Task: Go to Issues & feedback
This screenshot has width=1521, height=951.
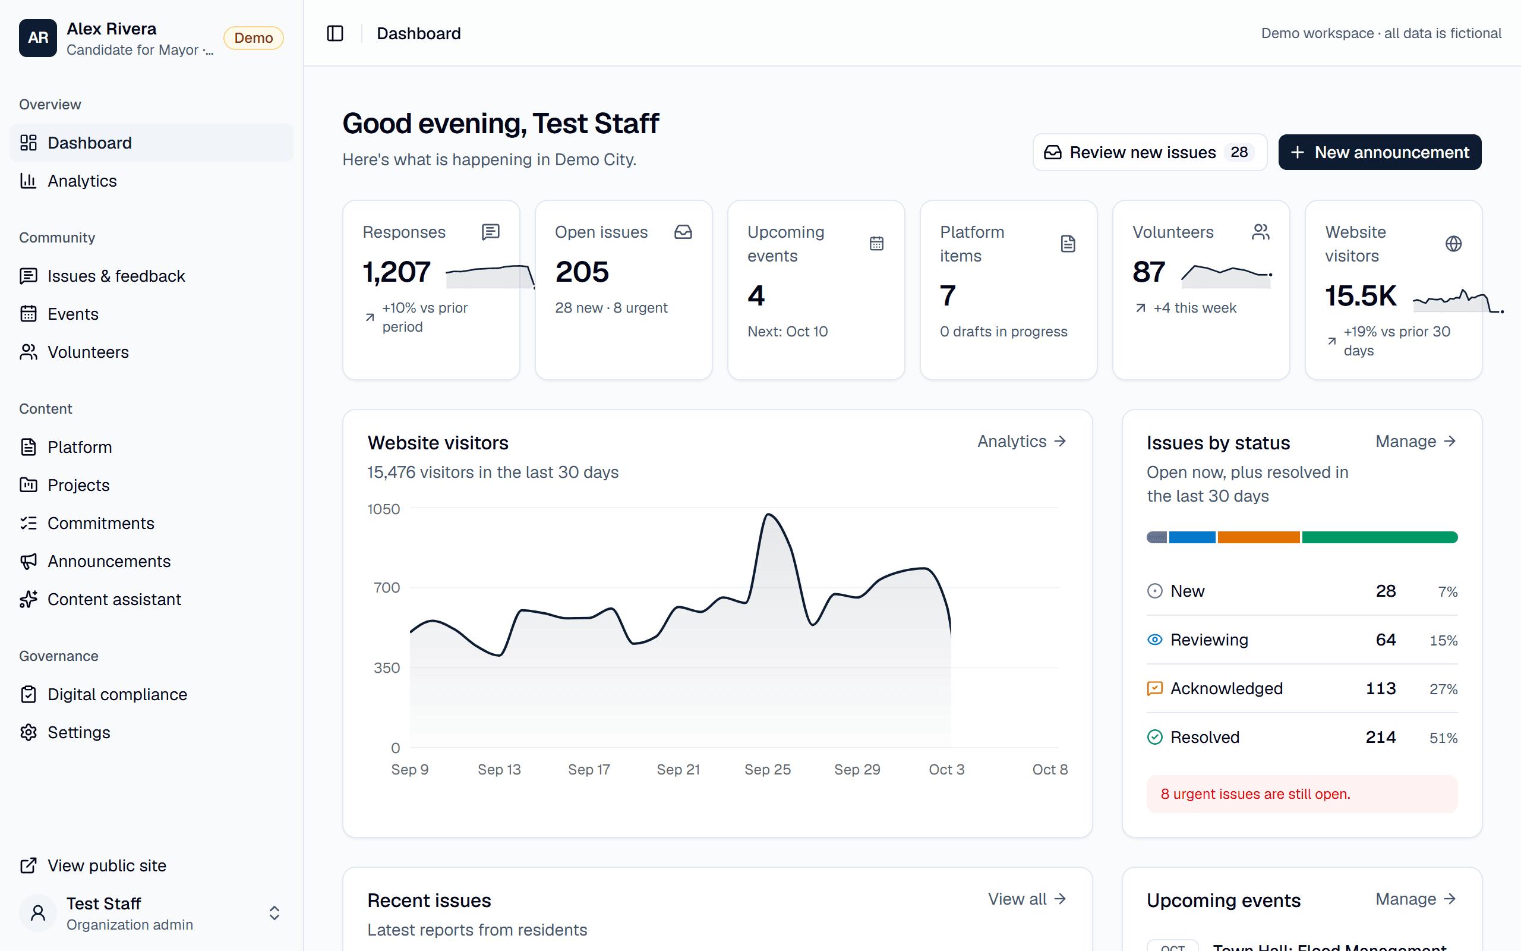Action: click(152, 276)
